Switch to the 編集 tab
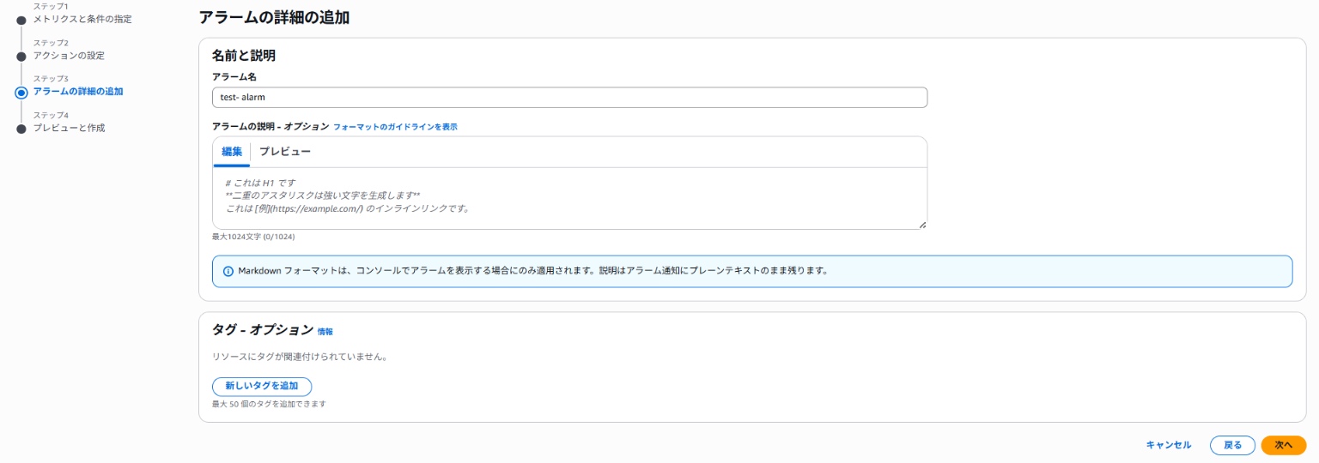 pos(232,152)
